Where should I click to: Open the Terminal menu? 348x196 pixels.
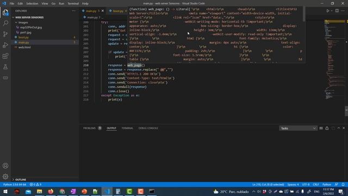(73, 4)
